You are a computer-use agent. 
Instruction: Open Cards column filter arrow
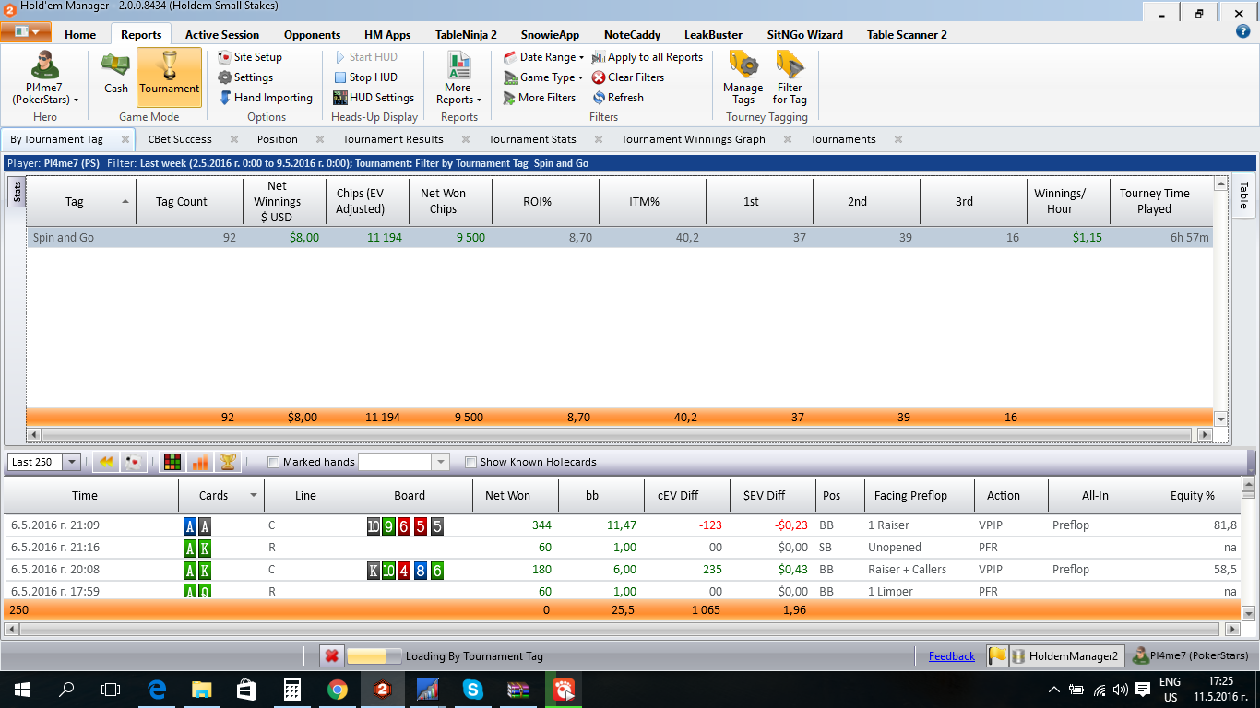tap(254, 496)
